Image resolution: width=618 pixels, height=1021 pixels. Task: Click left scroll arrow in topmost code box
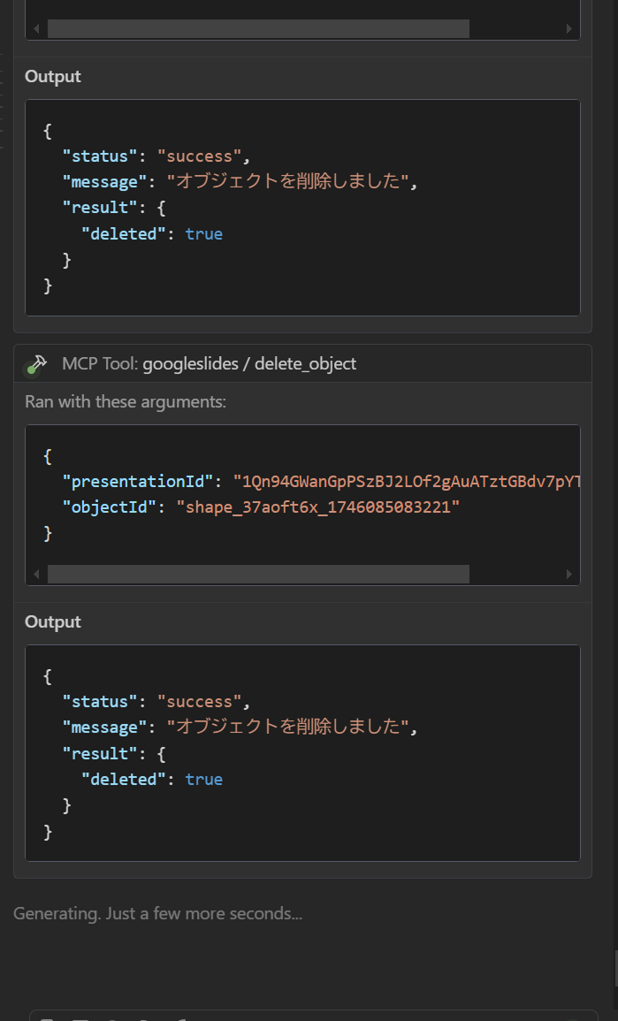[36, 29]
